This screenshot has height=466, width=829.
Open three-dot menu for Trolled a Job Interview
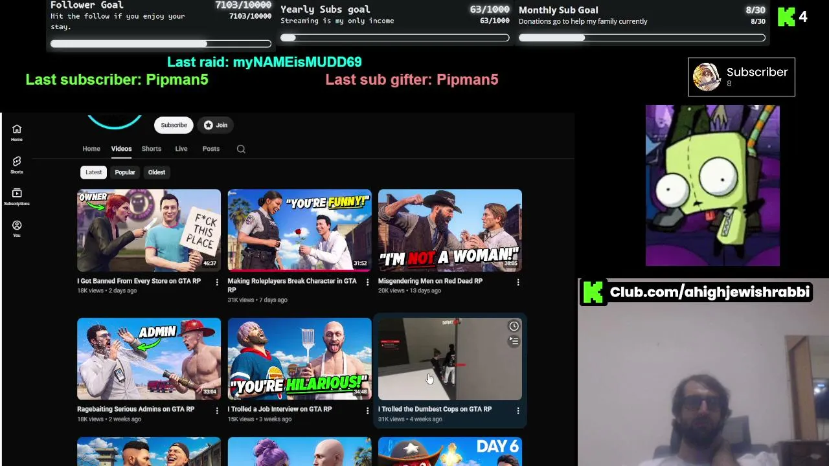pyautogui.click(x=367, y=410)
